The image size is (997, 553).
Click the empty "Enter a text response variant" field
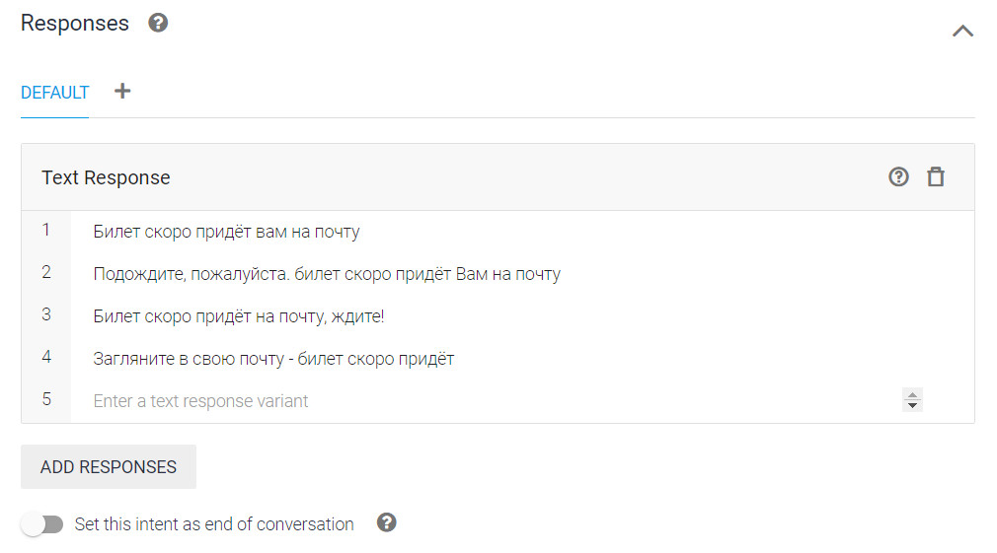click(x=395, y=401)
